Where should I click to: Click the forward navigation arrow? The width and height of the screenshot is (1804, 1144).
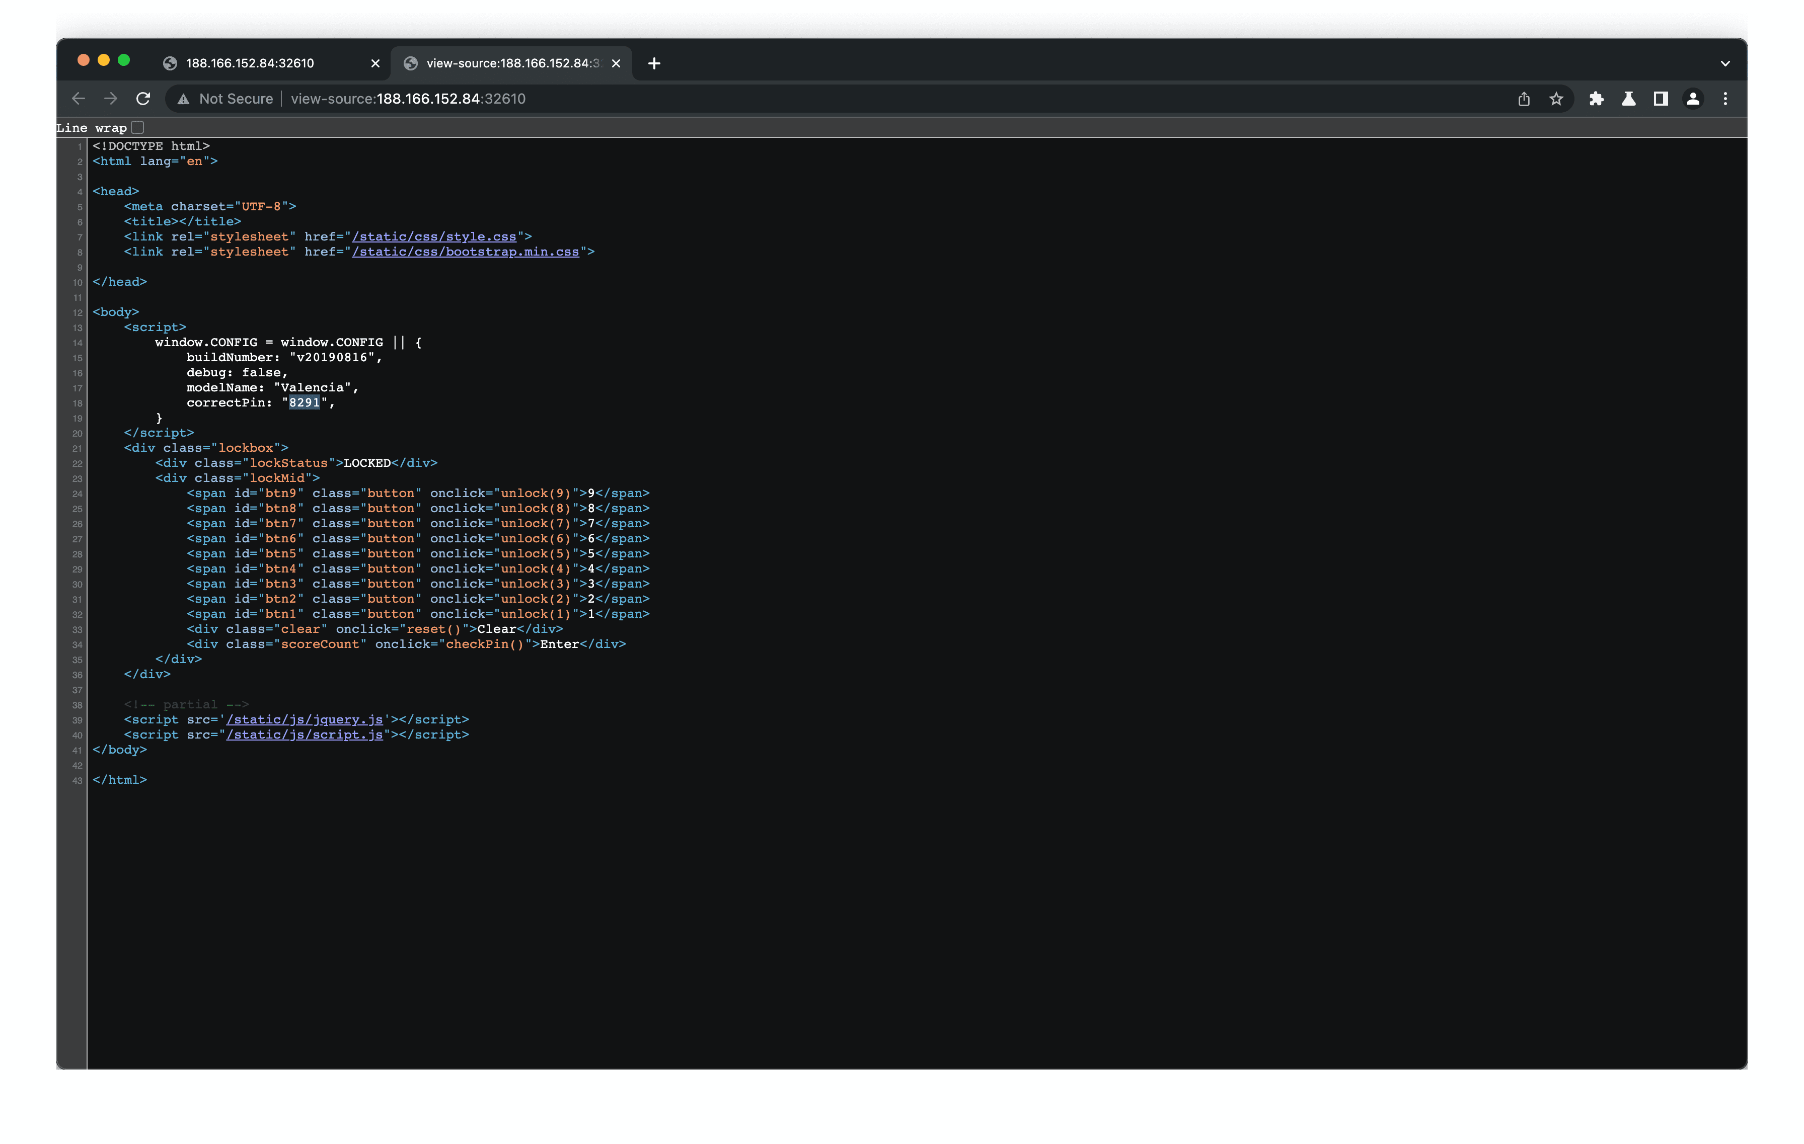click(111, 99)
